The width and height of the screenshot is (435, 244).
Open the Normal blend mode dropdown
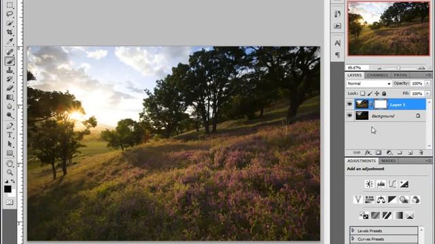368,83
